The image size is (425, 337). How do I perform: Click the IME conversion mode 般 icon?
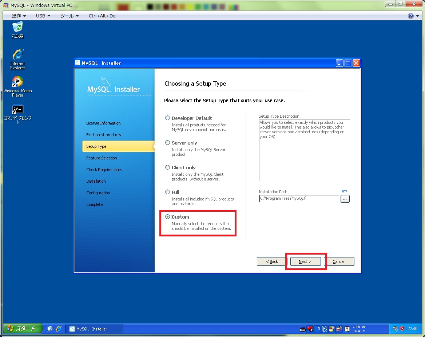(x=325, y=329)
